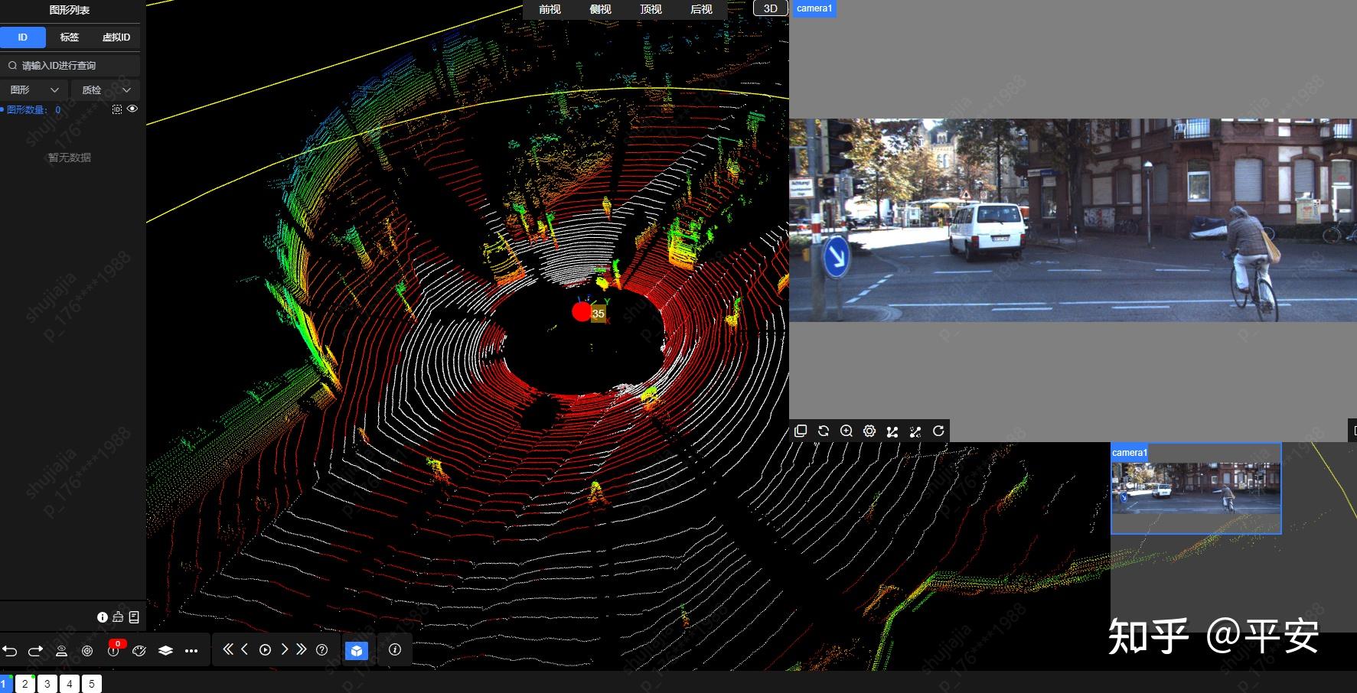This screenshot has width=1357, height=693.
Task: Click the sync arrows icon in camera toolbar
Action: (824, 431)
